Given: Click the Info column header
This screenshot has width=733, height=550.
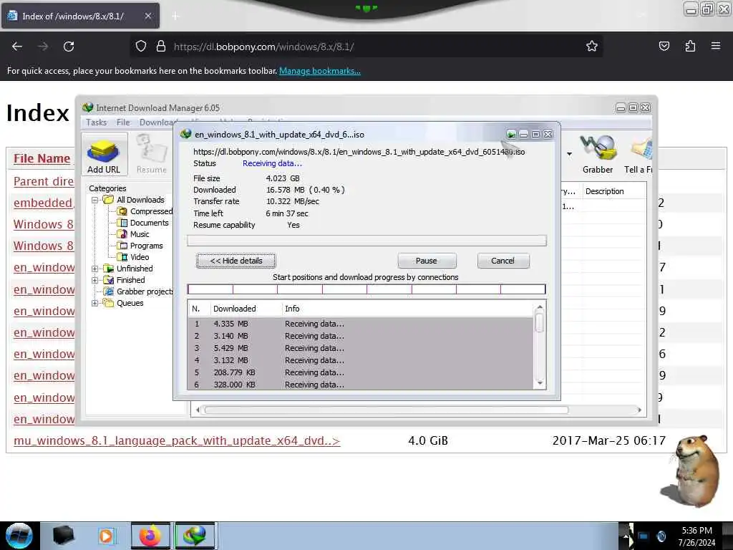Looking at the screenshot, I should click(292, 309).
